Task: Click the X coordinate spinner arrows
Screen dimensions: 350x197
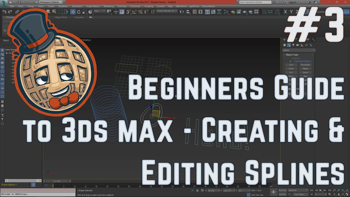Action: point(220,190)
